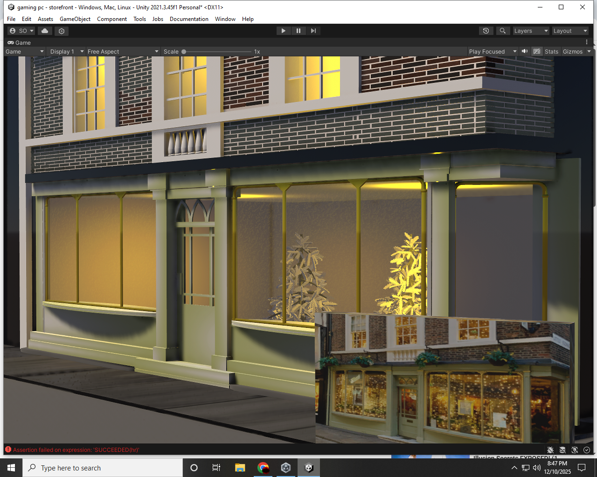Image resolution: width=597 pixels, height=477 pixels.
Task: Open the Component menu
Action: coord(112,19)
